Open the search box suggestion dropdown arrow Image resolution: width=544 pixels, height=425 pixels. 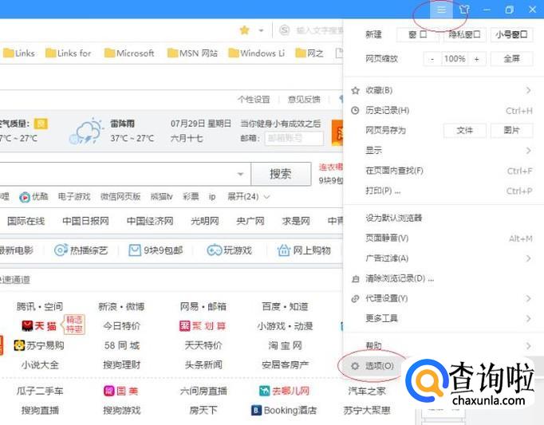[x=240, y=174]
